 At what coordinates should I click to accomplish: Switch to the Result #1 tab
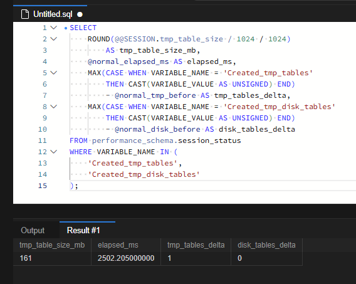click(x=83, y=230)
